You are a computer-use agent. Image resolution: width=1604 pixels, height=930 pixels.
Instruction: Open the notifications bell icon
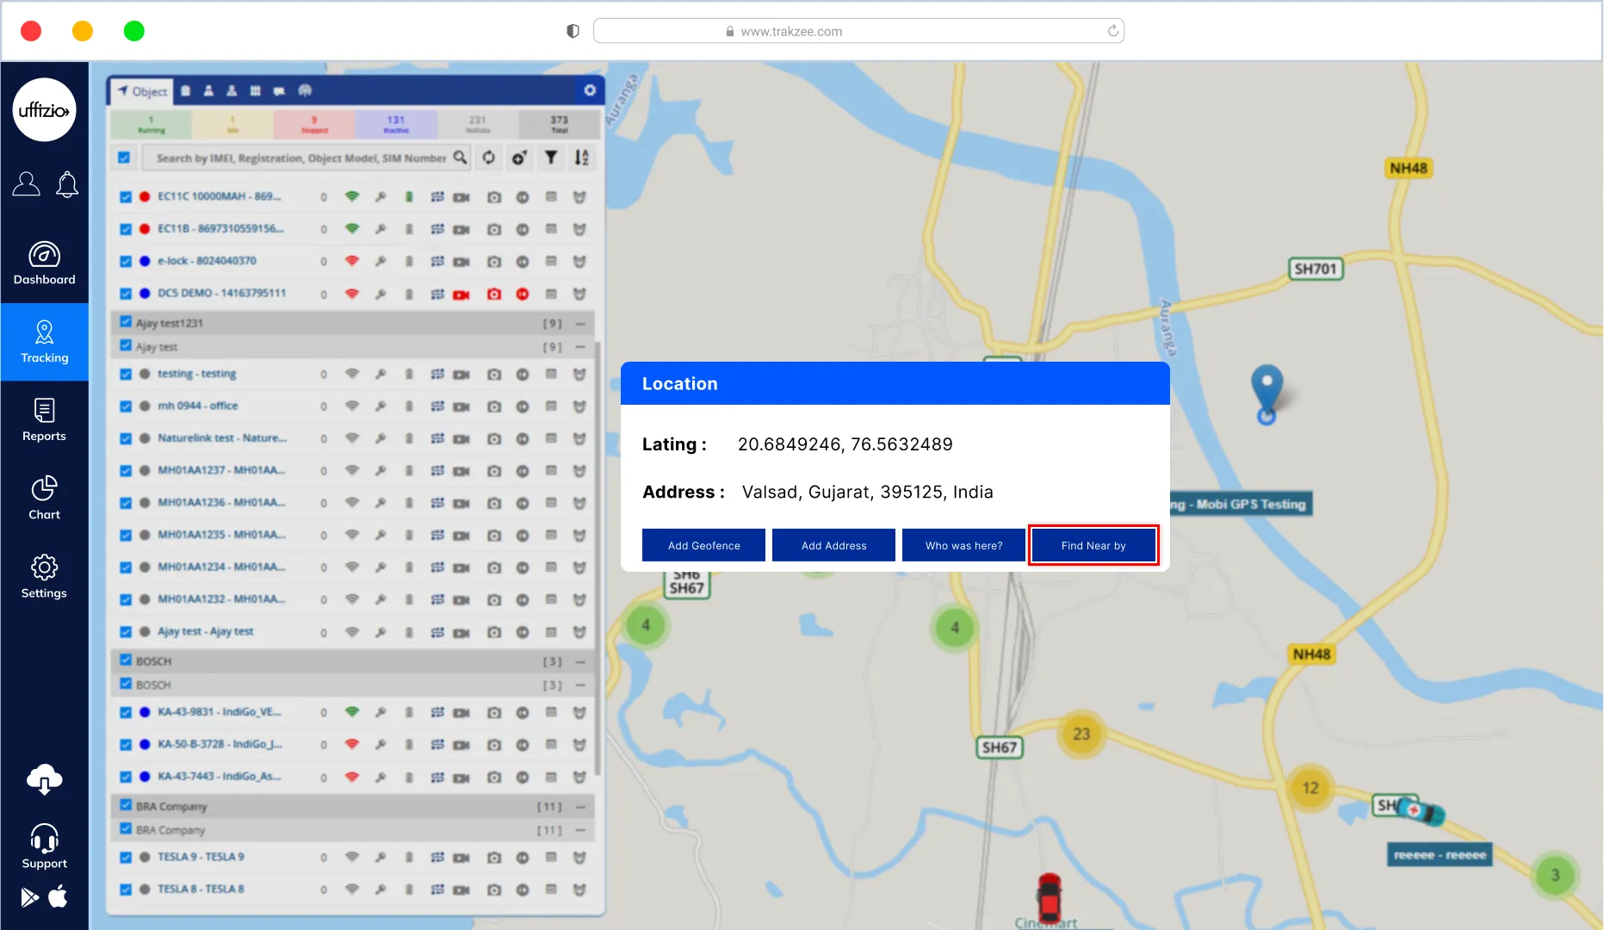pyautogui.click(x=67, y=184)
